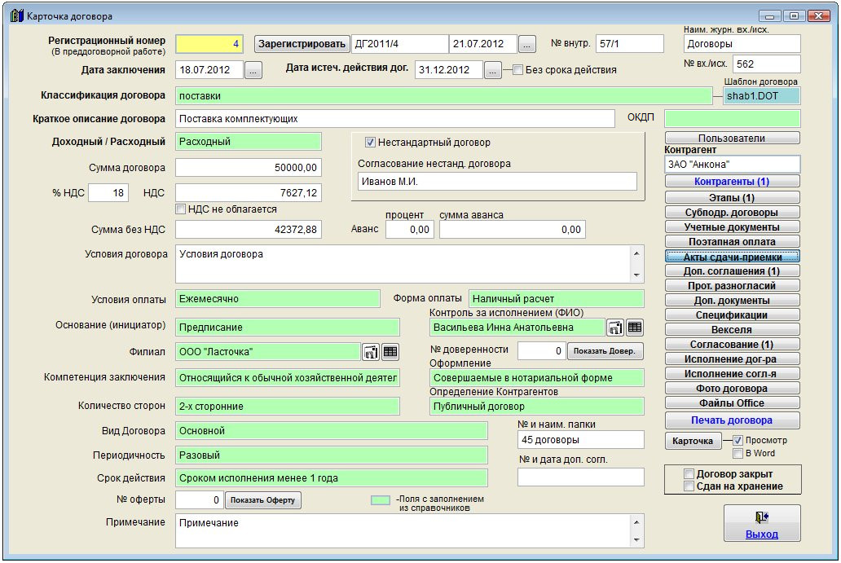Select the Форма оплаты reference field
The image size is (841, 563).
click(556, 299)
